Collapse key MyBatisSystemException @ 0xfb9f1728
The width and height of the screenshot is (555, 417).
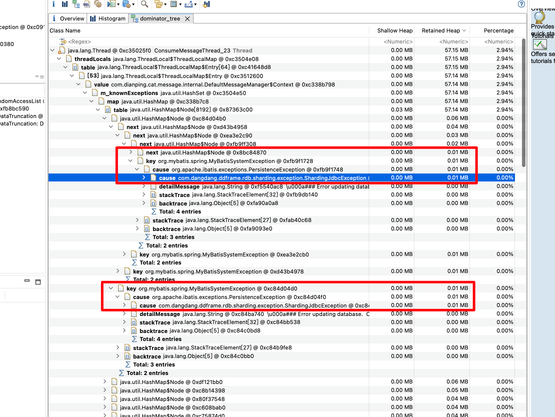130,161
